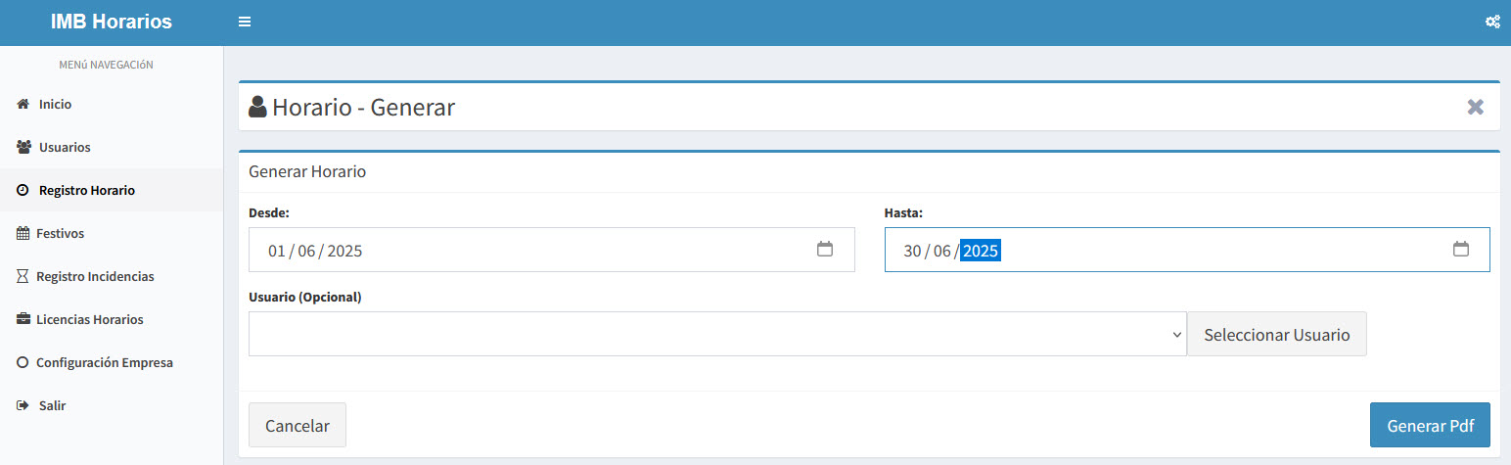Toggle the hamburger sidebar menu icon
1511x465 pixels.
pos(245,22)
